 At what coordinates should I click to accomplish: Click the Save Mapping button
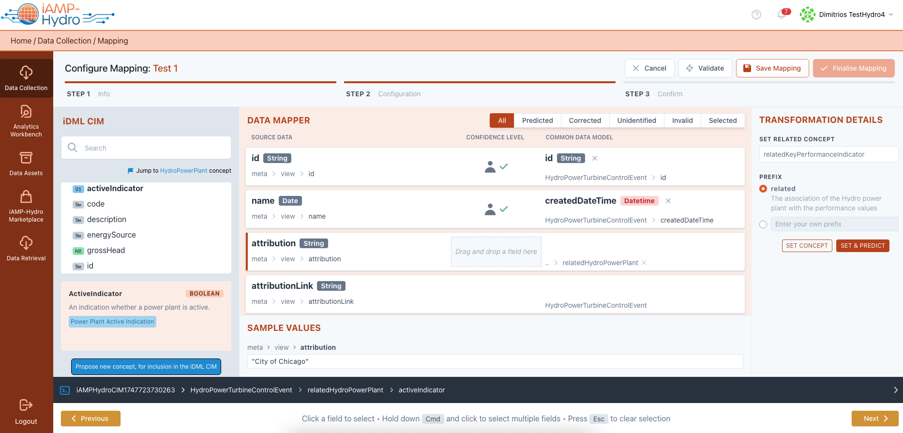click(x=772, y=68)
